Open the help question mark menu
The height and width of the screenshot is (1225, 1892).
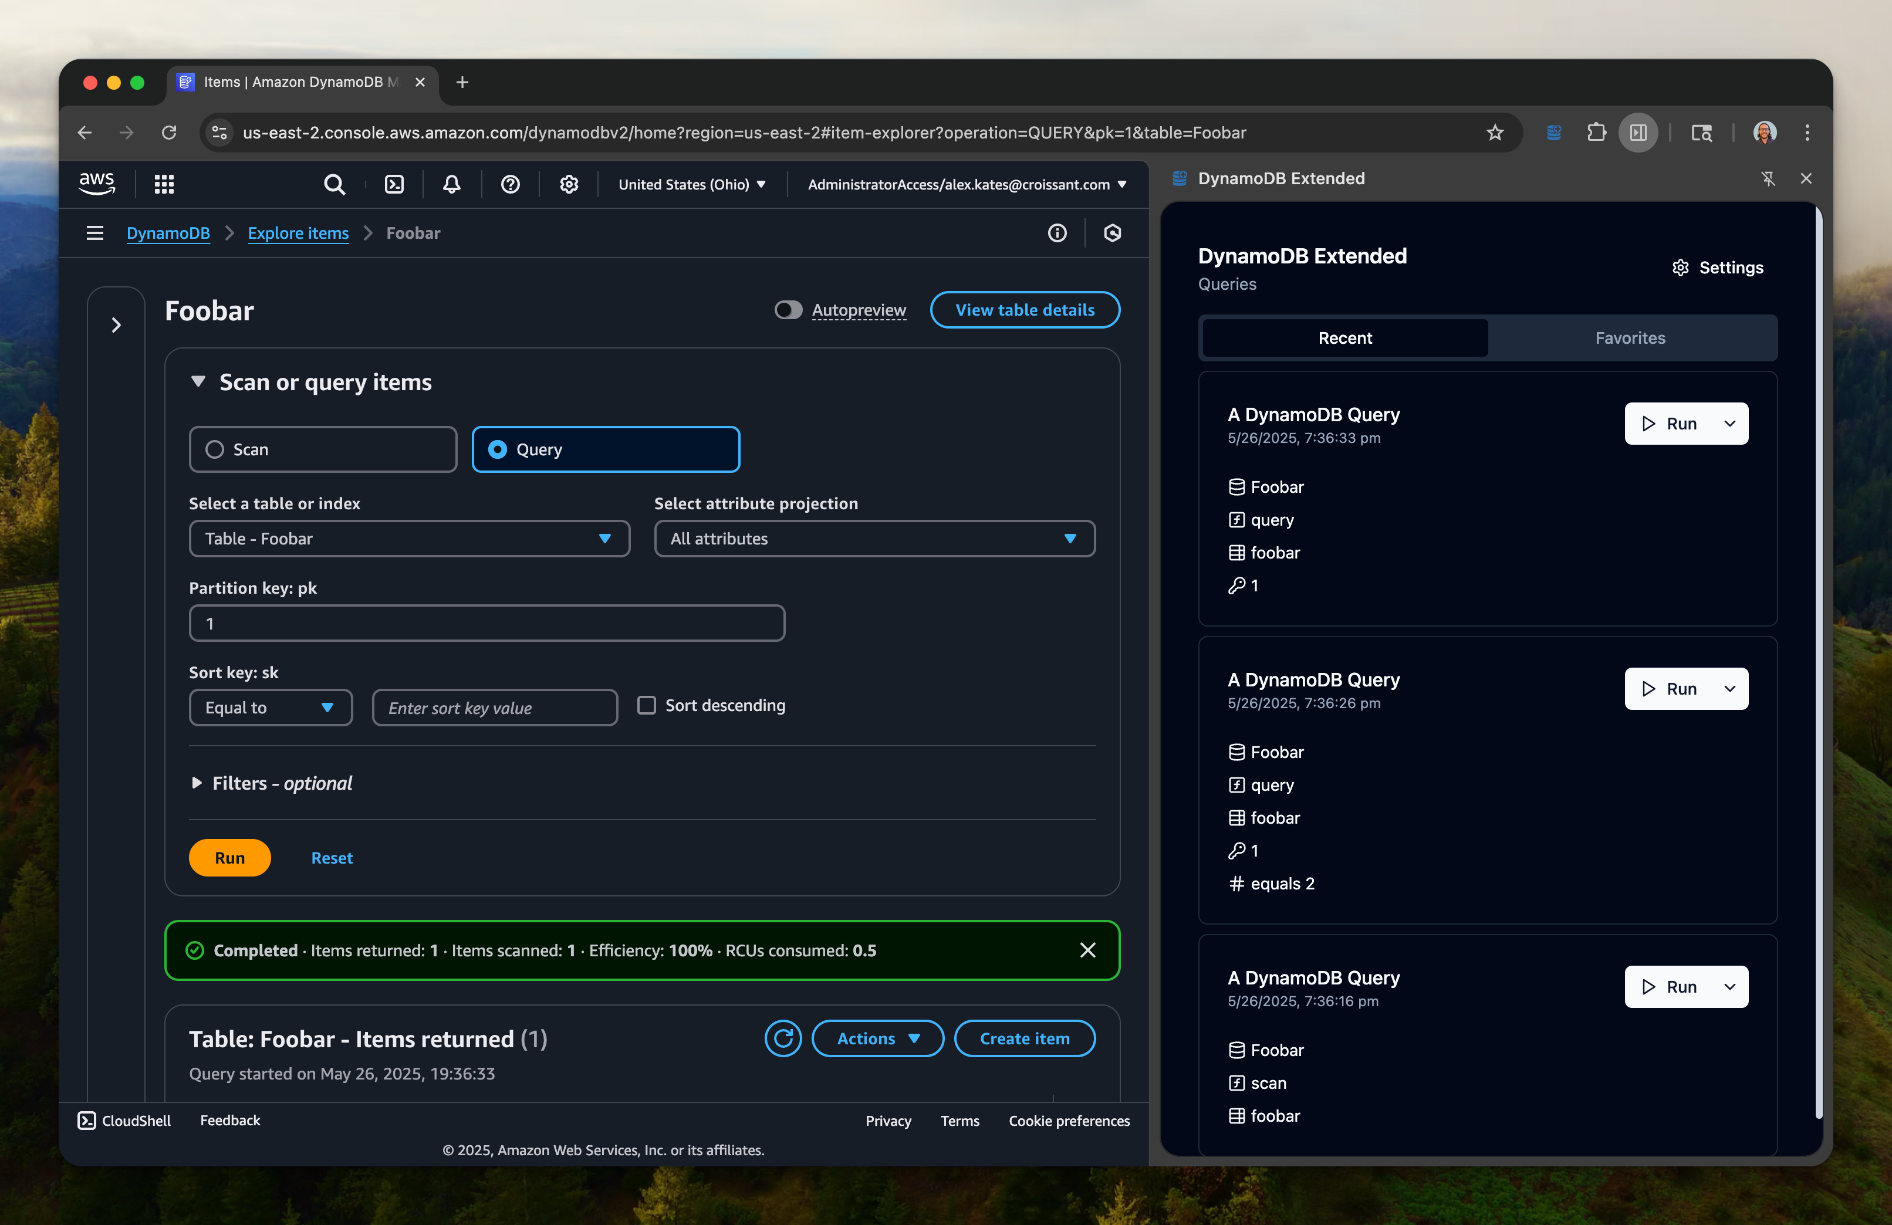tap(511, 184)
